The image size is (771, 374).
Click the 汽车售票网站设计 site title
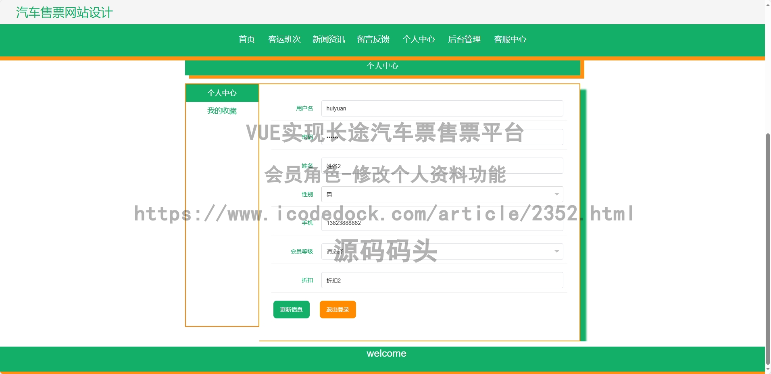tap(65, 12)
